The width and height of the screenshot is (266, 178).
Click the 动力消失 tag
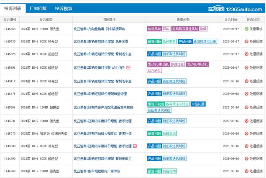[154, 71]
